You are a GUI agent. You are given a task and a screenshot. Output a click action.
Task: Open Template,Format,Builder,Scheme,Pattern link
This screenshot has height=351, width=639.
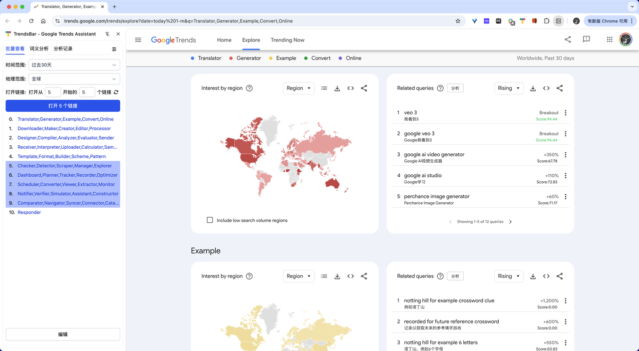point(61,156)
